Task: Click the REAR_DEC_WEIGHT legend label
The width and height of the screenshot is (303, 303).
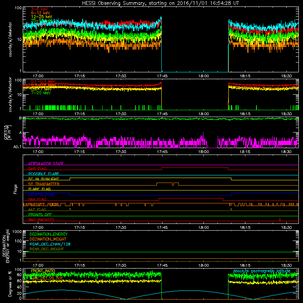Action: [47, 249]
